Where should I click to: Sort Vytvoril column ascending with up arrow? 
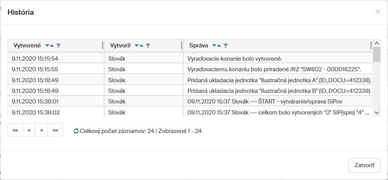[x=141, y=45]
